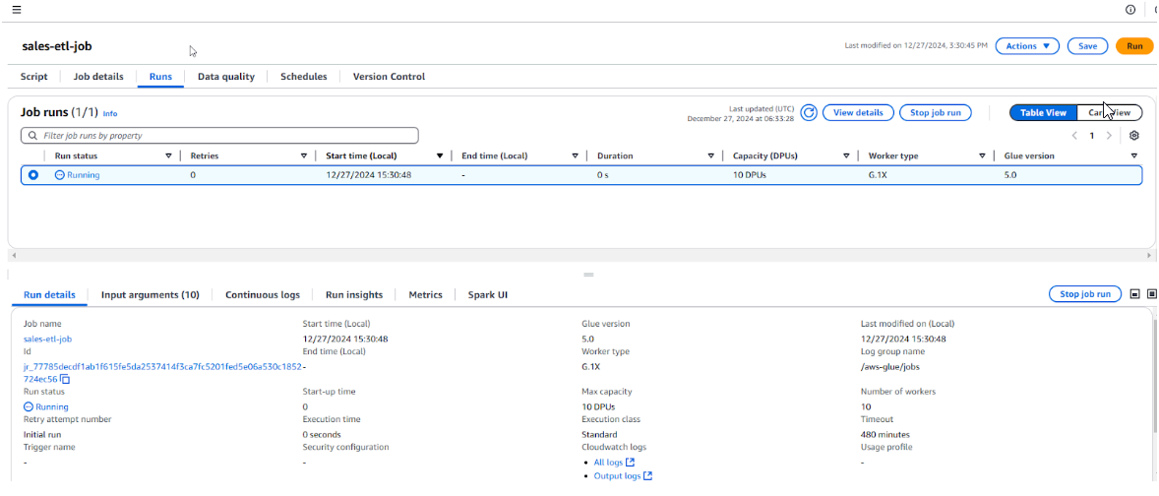Open the Actions dropdown
The height and width of the screenshot is (496, 1159).
click(1026, 46)
